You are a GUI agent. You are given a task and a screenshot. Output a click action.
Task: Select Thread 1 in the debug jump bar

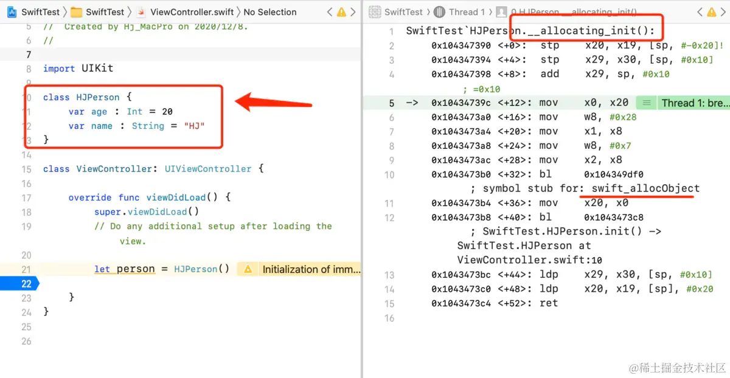click(467, 12)
